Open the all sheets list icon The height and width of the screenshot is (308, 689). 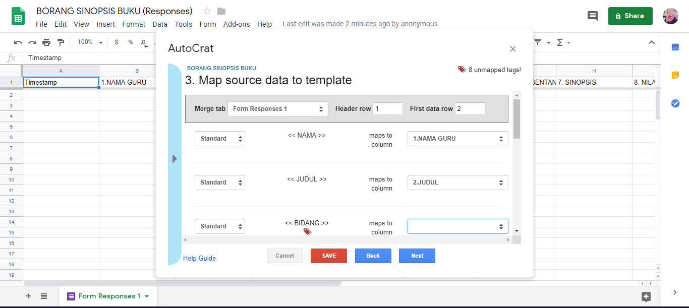tap(44, 296)
